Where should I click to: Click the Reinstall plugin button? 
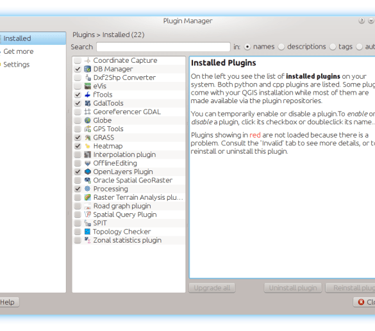tap(351, 287)
